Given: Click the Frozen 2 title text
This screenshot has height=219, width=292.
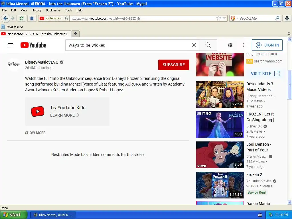Looking at the screenshot, I should pos(254,175).
